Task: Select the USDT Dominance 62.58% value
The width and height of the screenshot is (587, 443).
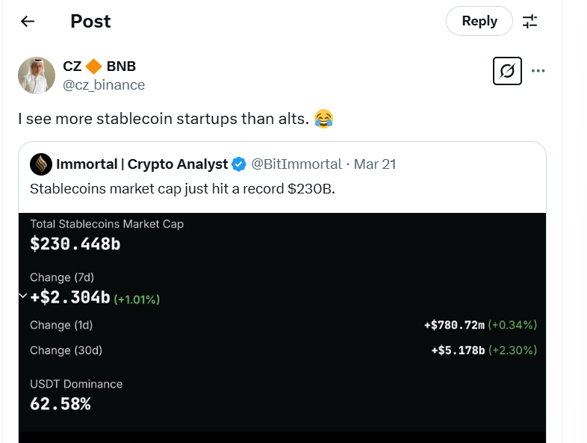Action: coord(60,404)
